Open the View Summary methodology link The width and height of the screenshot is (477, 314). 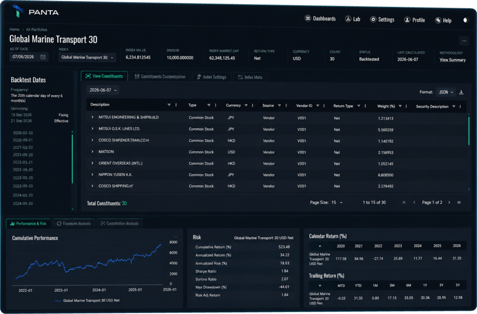click(452, 60)
